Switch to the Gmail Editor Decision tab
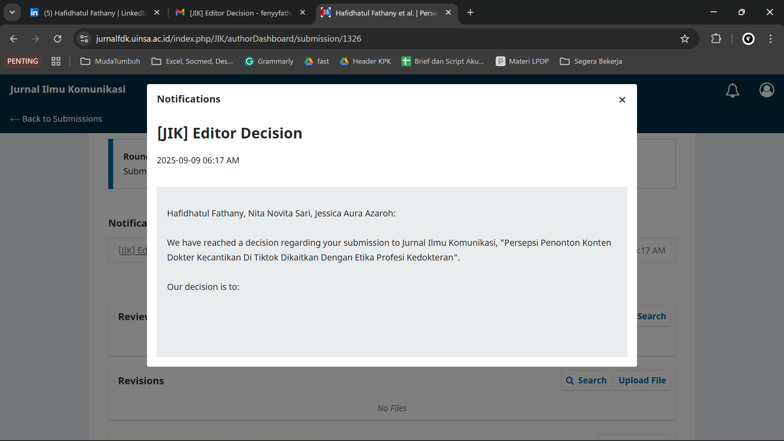The width and height of the screenshot is (784, 441). point(240,13)
